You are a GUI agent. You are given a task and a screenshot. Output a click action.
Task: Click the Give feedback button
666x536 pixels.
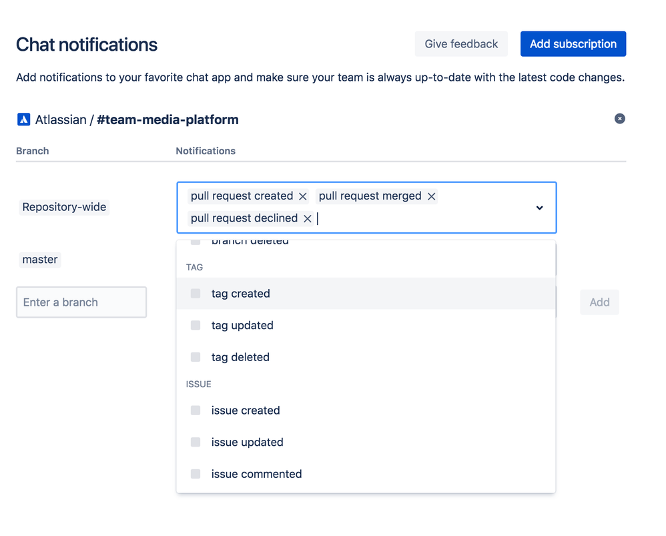pos(461,44)
